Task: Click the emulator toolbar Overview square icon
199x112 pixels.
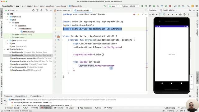Action: tap(176, 15)
